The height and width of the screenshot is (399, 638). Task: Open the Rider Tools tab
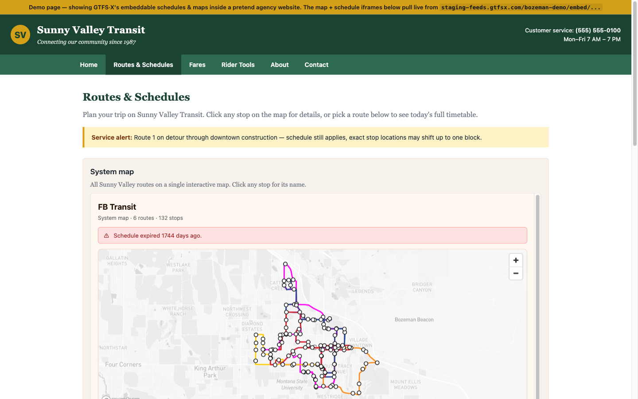click(x=238, y=65)
